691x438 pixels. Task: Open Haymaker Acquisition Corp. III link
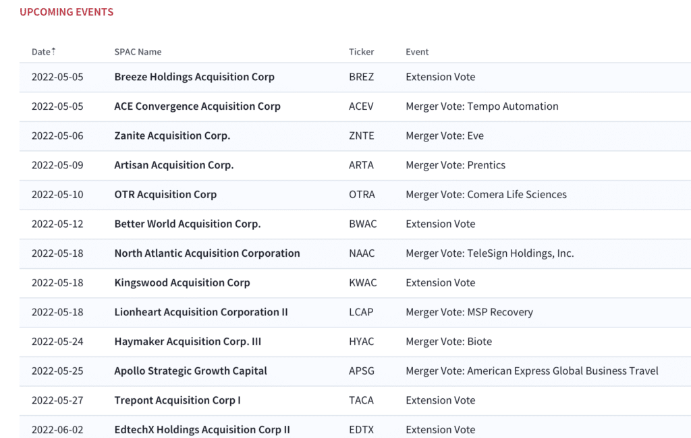[188, 342]
